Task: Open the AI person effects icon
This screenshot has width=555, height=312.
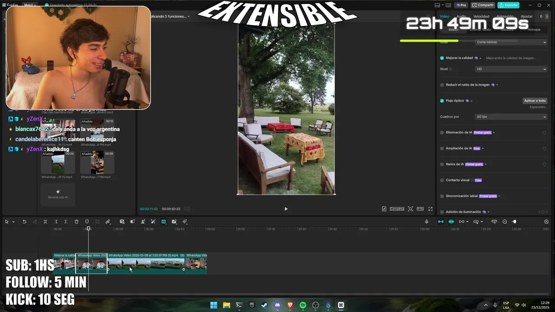Action: pyautogui.click(x=143, y=221)
